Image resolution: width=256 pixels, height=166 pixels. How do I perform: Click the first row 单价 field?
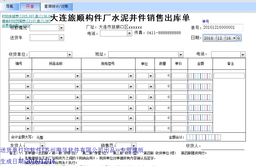(x=179, y=76)
